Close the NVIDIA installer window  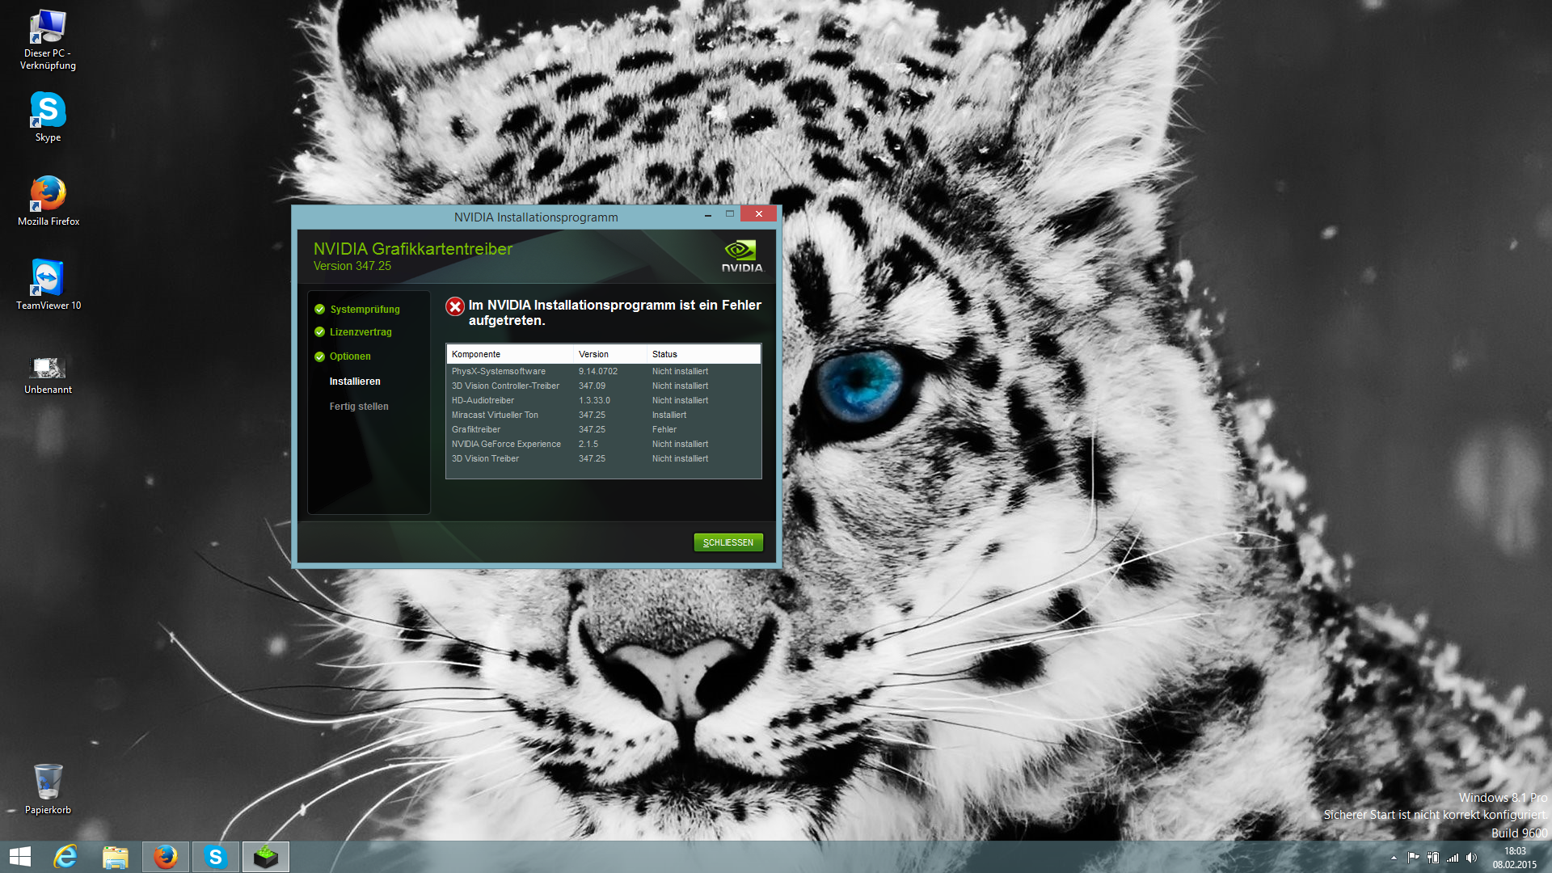(758, 213)
